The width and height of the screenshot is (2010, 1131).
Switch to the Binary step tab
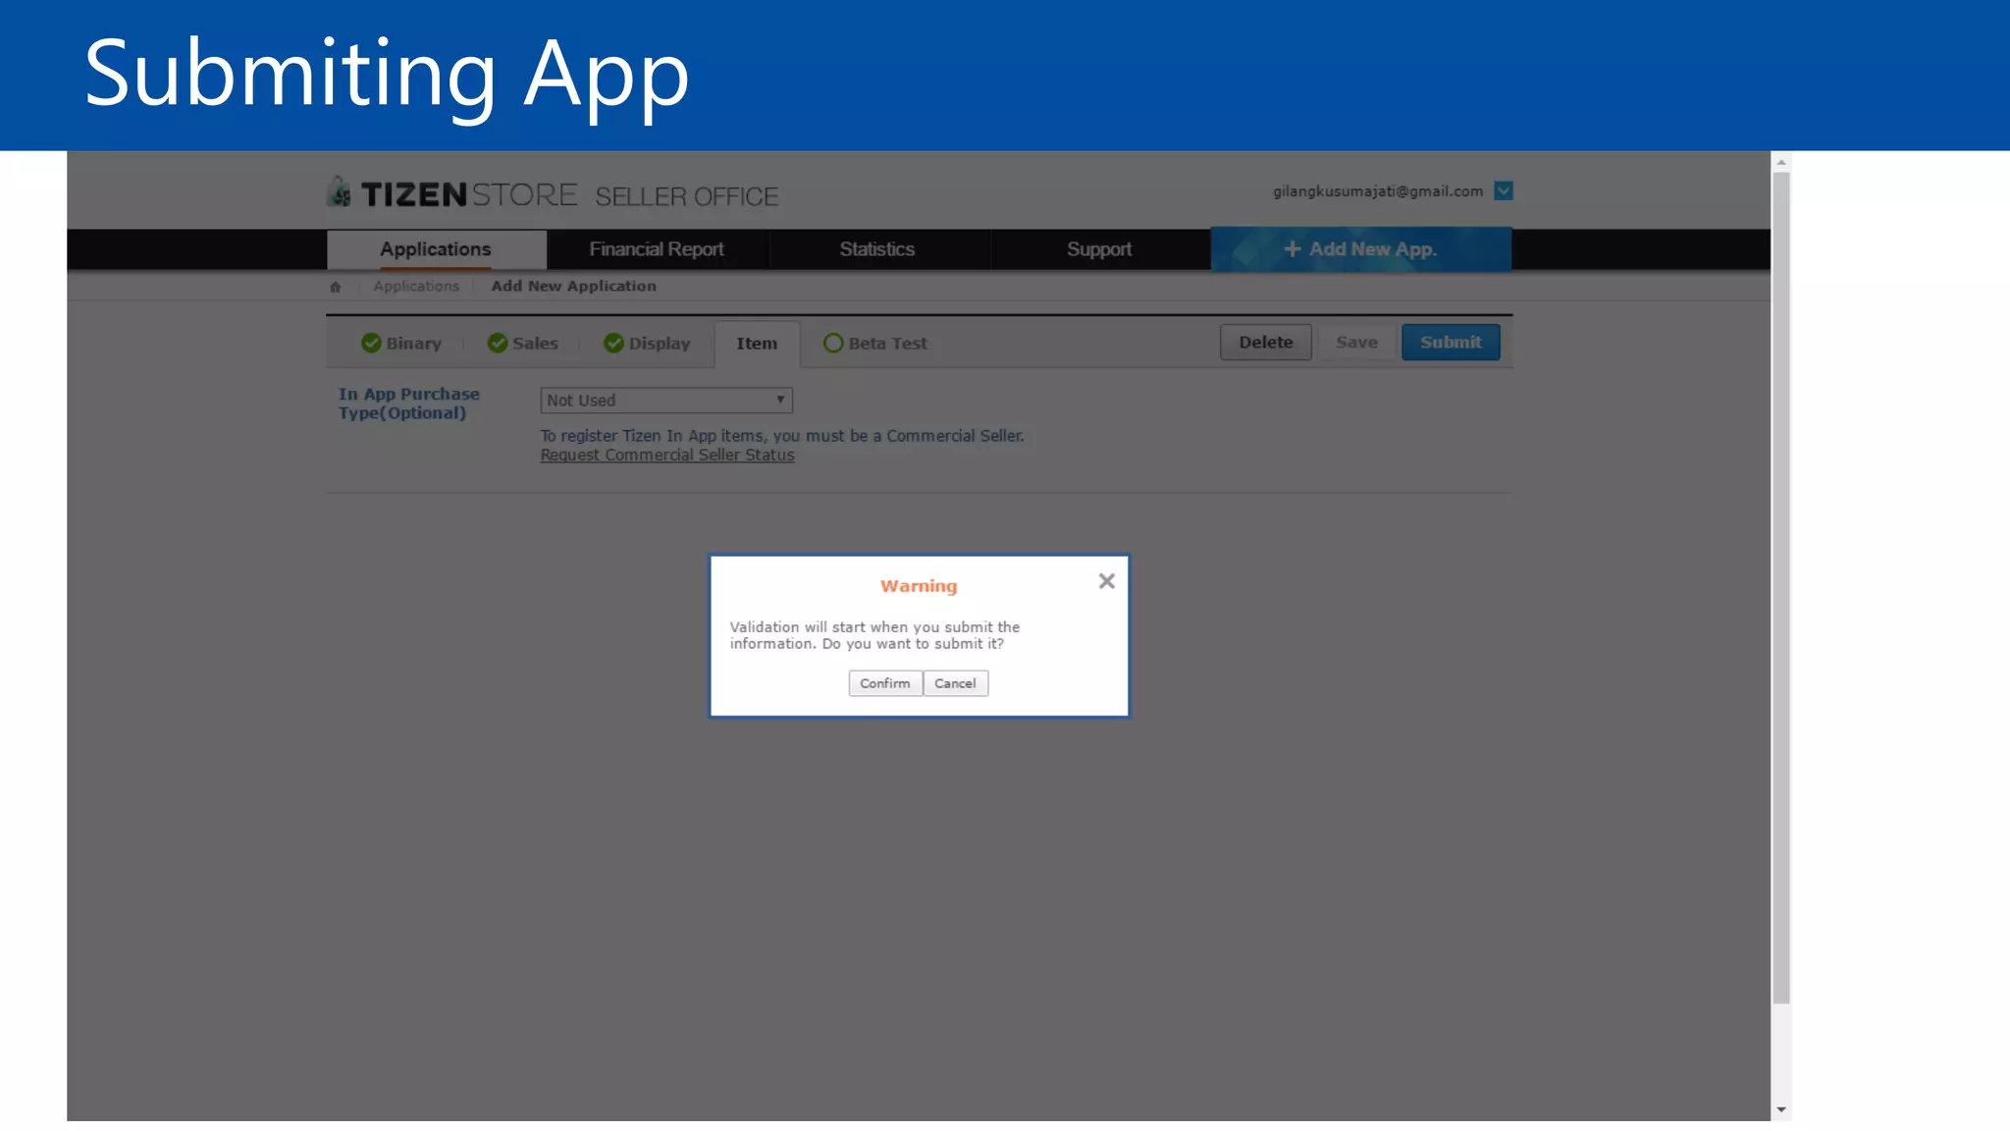pyautogui.click(x=401, y=344)
